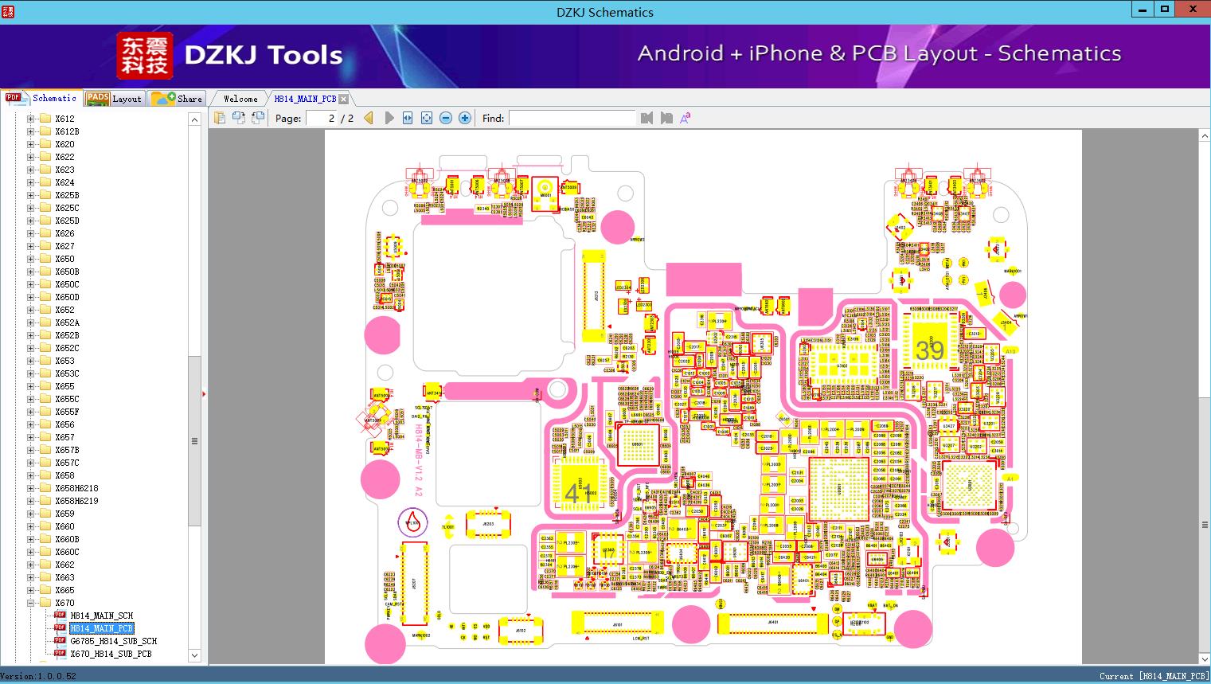Click the X663 folder icon

[x=45, y=577]
